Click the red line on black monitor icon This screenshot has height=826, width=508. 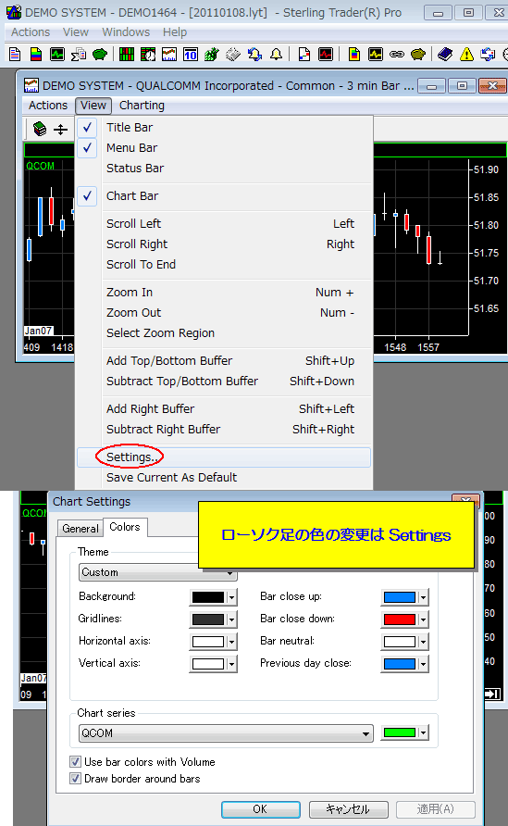click(x=326, y=54)
